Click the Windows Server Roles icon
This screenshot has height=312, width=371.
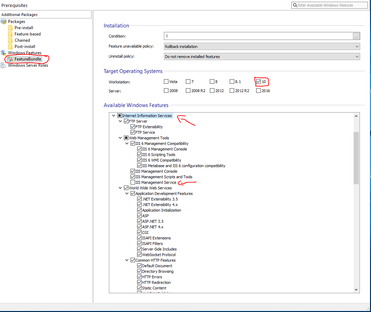[x=4, y=65]
